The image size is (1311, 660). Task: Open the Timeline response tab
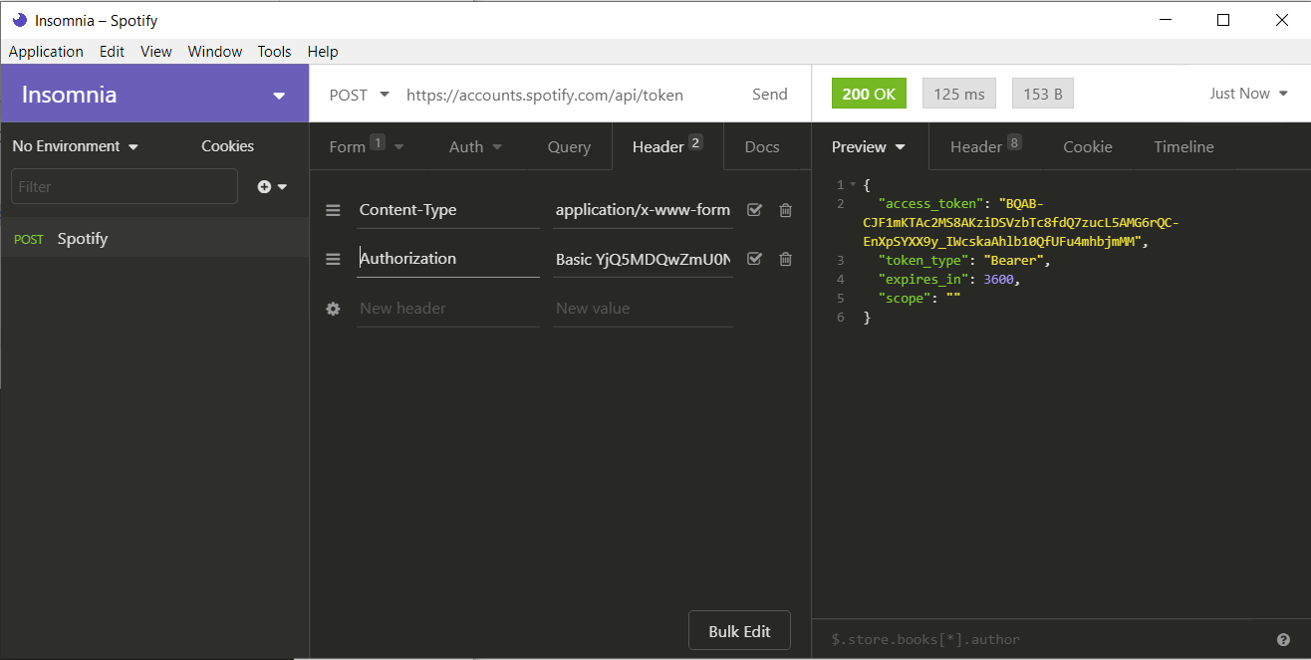[x=1183, y=147]
